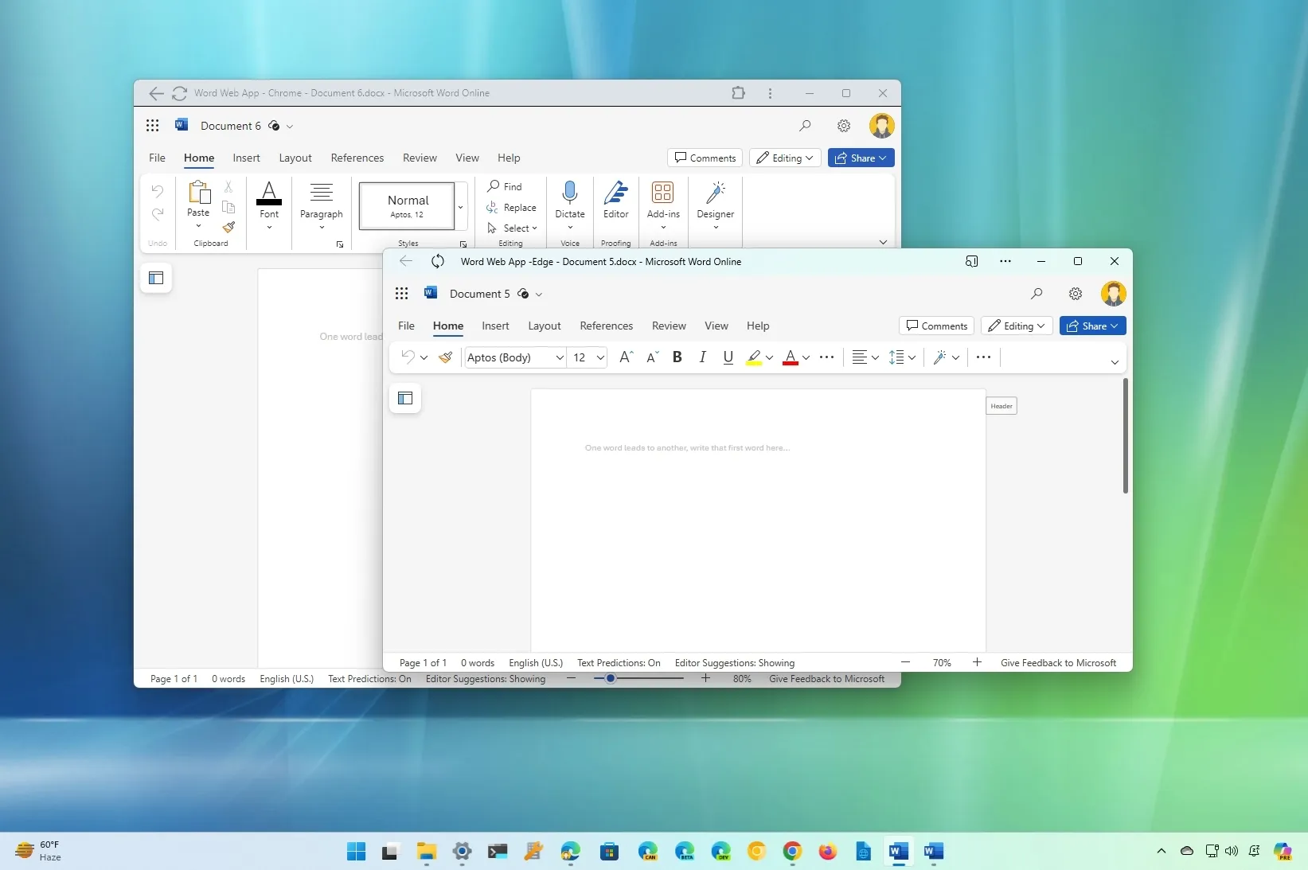Open the Navigation pane in Document 5
Image resolution: width=1308 pixels, height=870 pixels.
coord(405,399)
